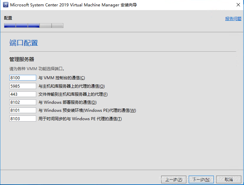Click the label 与 VMM 控制台的通信(C)
The image size is (244, 185).
tap(62, 78)
